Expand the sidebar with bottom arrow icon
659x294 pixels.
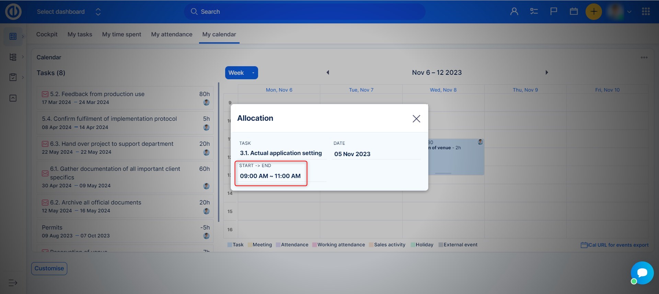[13, 283]
